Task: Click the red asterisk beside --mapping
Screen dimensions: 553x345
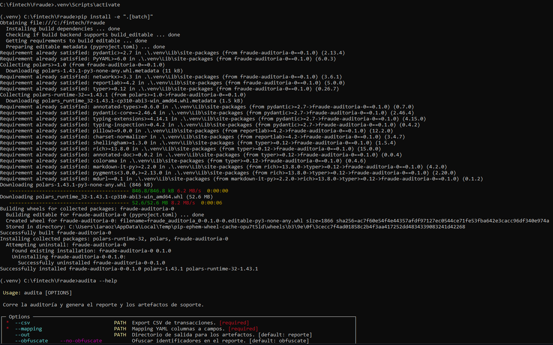Action: pyautogui.click(x=8, y=329)
